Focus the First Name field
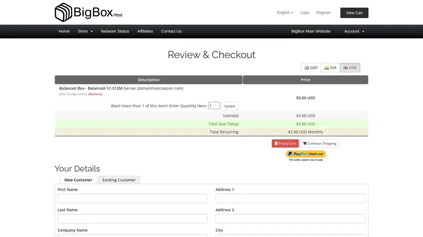423x237 pixels. (x=133, y=198)
